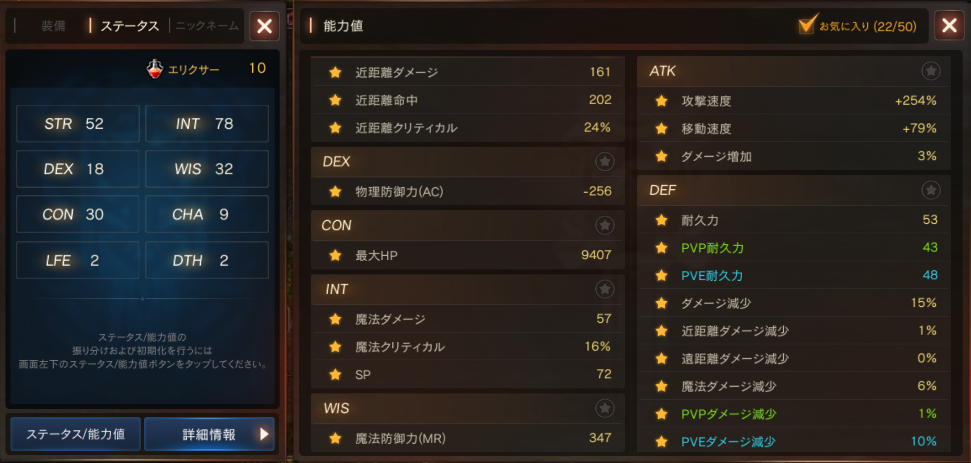
Task: Select the INT 78 stat box
Action: point(207,124)
